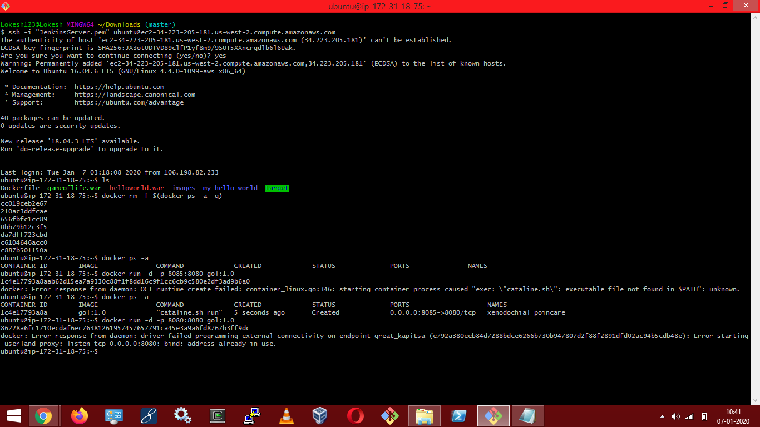Launch Windows PowerShell from the taskbar
Image resolution: width=760 pixels, height=427 pixels.
click(x=458, y=415)
